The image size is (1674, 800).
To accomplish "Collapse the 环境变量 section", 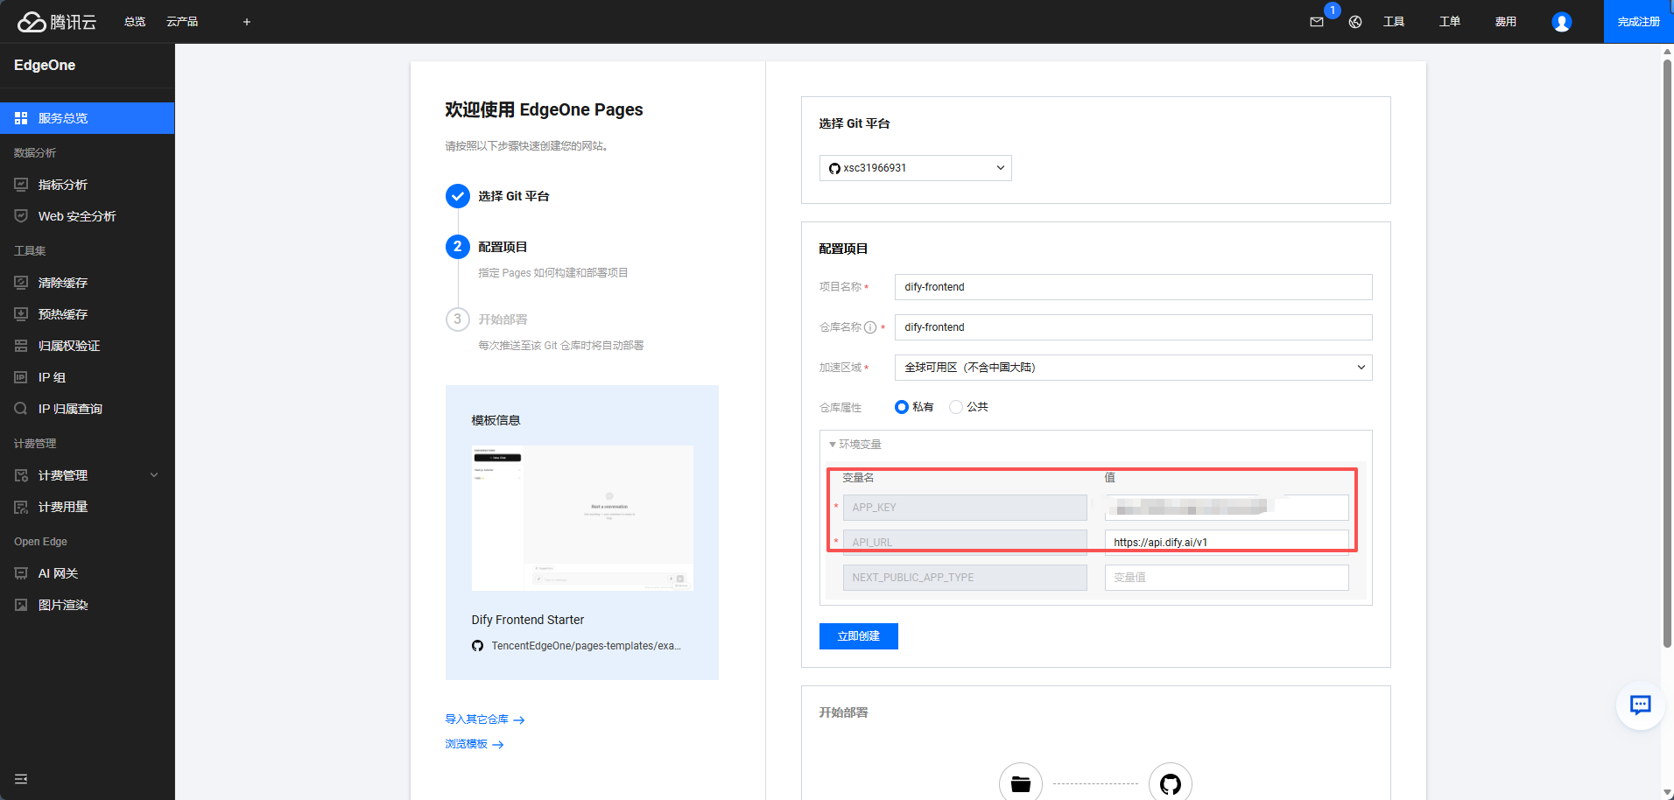I will coord(855,445).
